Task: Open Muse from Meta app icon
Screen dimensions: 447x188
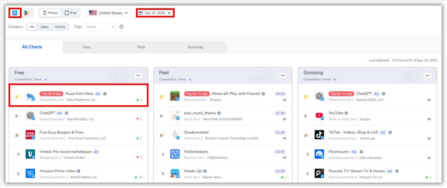Action: (30, 96)
